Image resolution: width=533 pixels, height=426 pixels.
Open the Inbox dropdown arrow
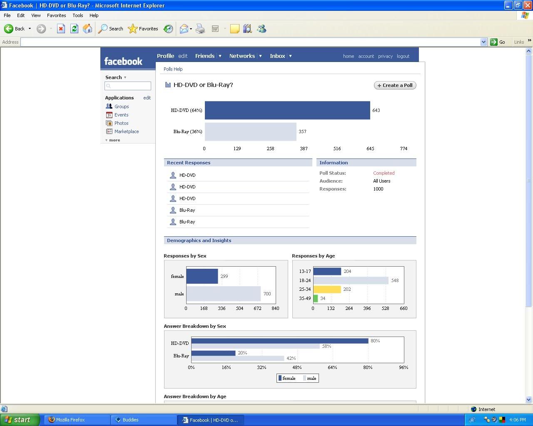pyautogui.click(x=290, y=56)
